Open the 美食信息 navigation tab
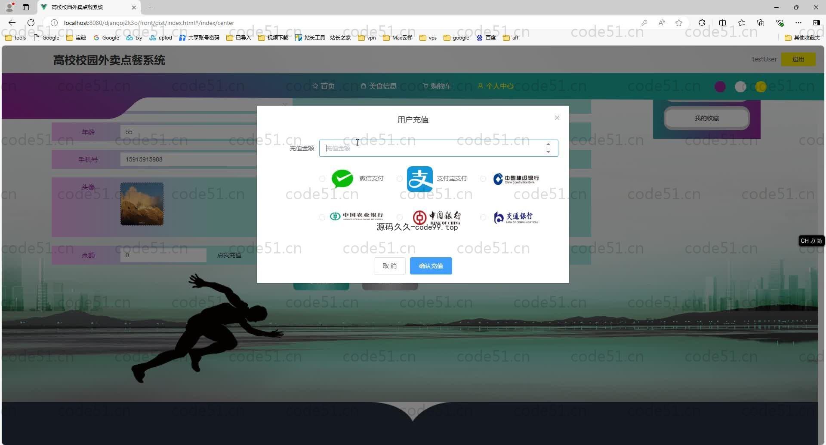 click(x=379, y=86)
